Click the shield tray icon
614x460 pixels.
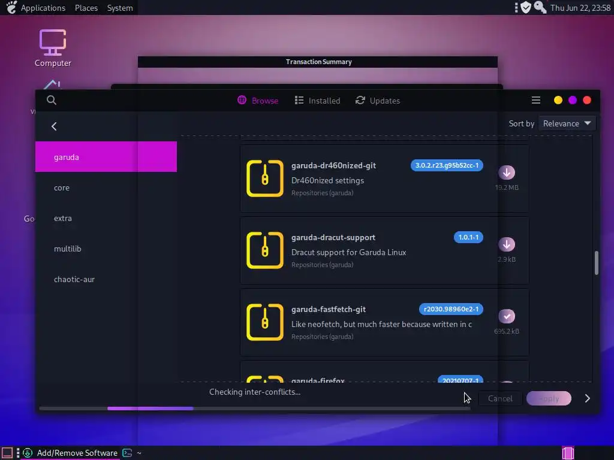click(526, 7)
